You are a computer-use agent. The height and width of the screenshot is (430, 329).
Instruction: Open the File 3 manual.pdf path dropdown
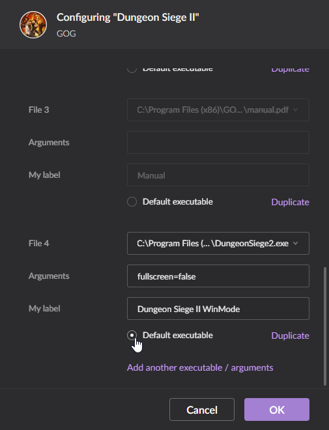(218, 109)
